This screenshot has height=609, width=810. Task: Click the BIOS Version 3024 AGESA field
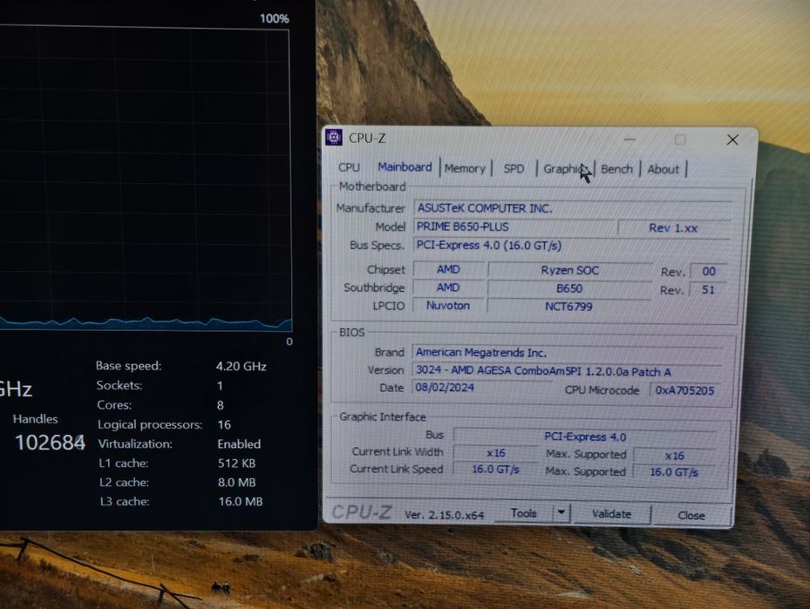click(568, 370)
